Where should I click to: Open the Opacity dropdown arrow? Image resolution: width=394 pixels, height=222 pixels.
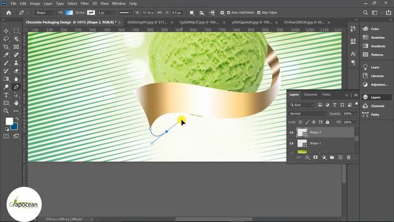pos(356,113)
